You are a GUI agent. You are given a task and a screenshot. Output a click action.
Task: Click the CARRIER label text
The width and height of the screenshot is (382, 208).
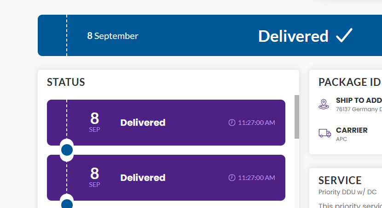coord(352,130)
